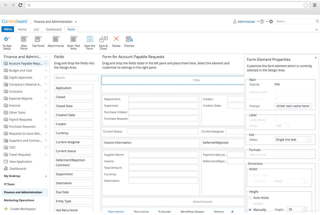
Task: Click the Fields search box
Action: [x=76, y=78]
